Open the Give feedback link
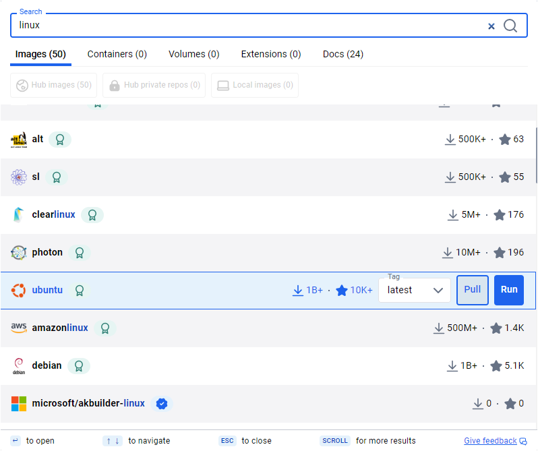This screenshot has width=538, height=451. (x=490, y=441)
